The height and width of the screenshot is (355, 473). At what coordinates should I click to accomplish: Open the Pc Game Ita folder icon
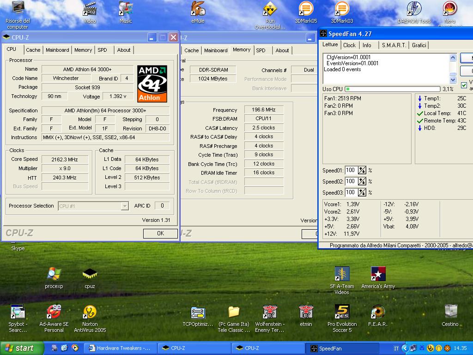(x=234, y=319)
